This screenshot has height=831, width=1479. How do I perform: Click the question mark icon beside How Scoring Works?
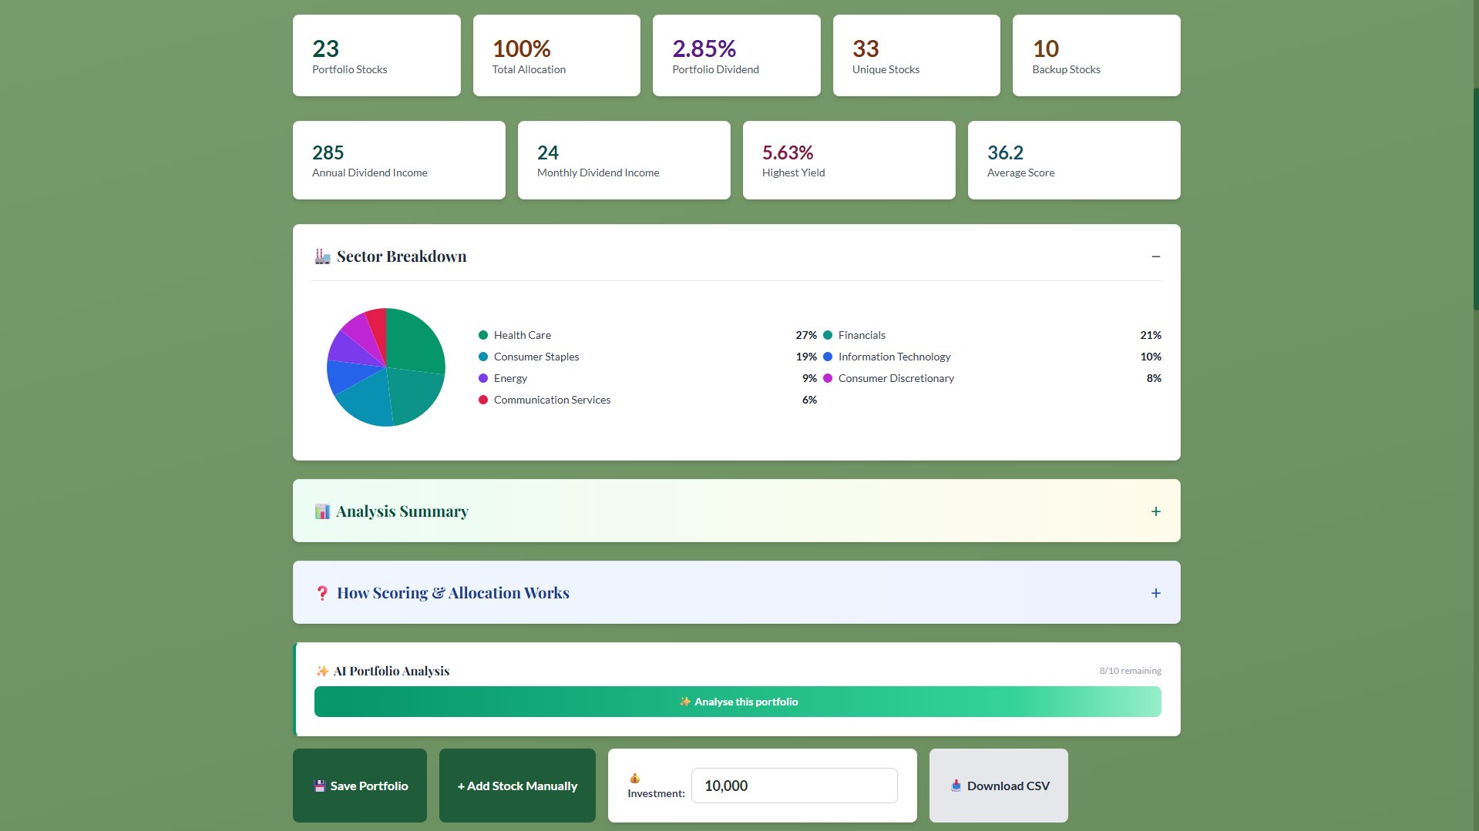pyautogui.click(x=321, y=593)
